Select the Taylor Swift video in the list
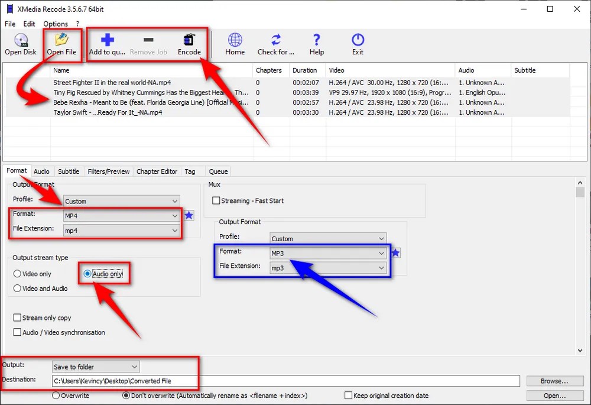Viewport: 591px width, 405px height. pyautogui.click(x=118, y=112)
